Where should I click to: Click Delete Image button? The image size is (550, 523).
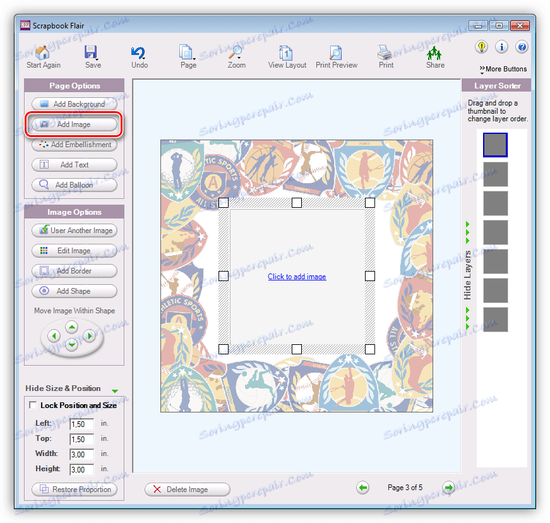pyautogui.click(x=188, y=490)
